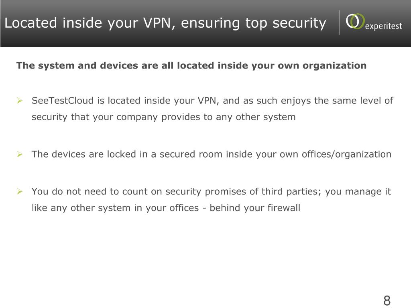Click the green arrow bullet before SeeTestCloud
This screenshot has width=411, height=308.
[x=20, y=101]
